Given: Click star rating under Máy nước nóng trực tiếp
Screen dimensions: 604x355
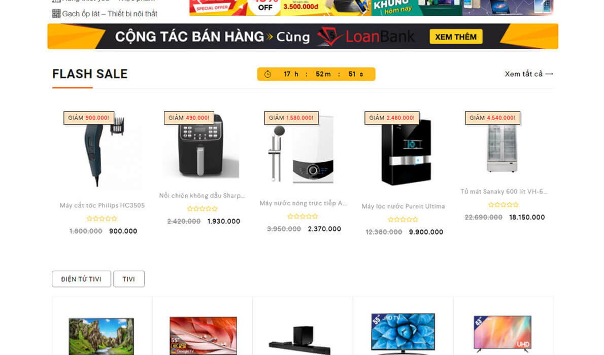Looking at the screenshot, I should point(303,217).
